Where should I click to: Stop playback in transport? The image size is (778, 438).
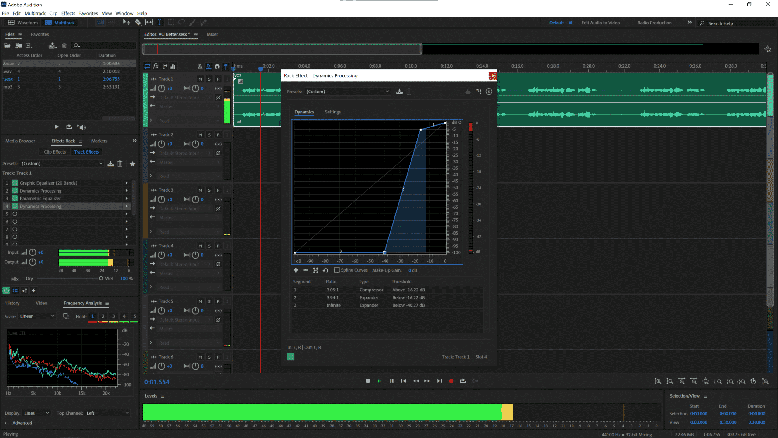[368, 381]
